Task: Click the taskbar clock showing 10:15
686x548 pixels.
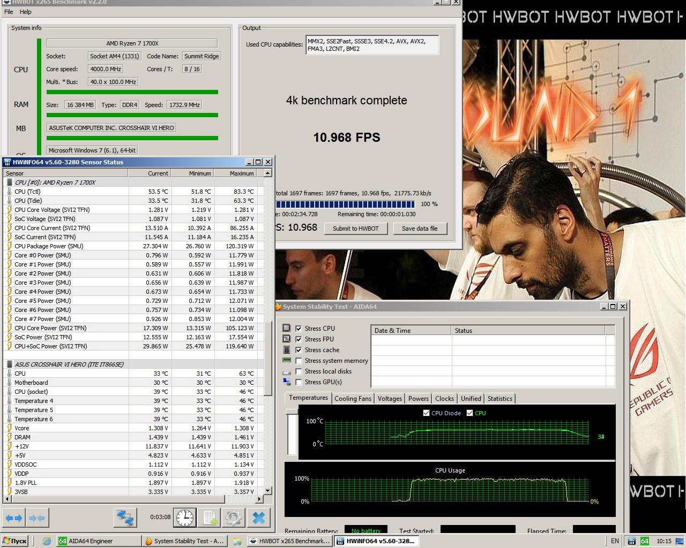Action: (664, 541)
